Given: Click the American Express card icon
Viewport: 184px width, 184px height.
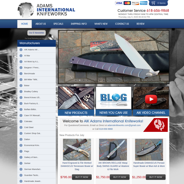Looking at the screenshot, I should point(144,3).
